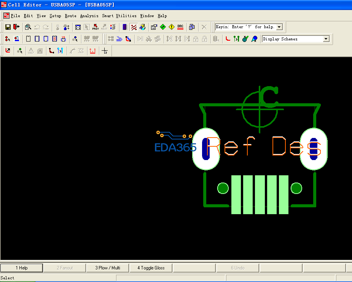Click the magnifying glass find icon
The image size is (352, 282).
tap(28, 27)
